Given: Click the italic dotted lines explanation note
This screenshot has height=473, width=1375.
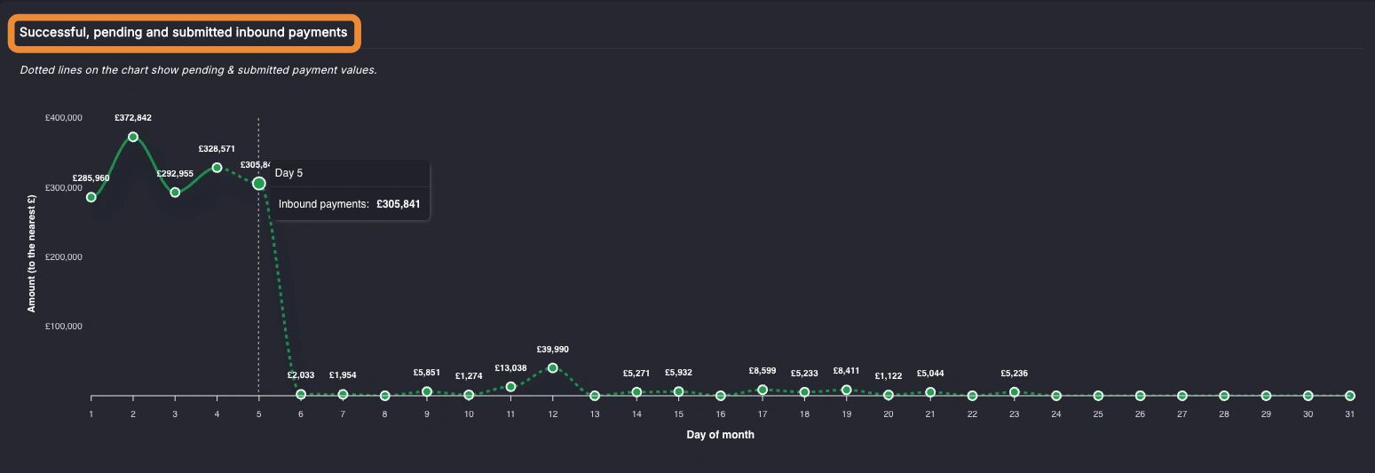Looking at the screenshot, I should (198, 70).
